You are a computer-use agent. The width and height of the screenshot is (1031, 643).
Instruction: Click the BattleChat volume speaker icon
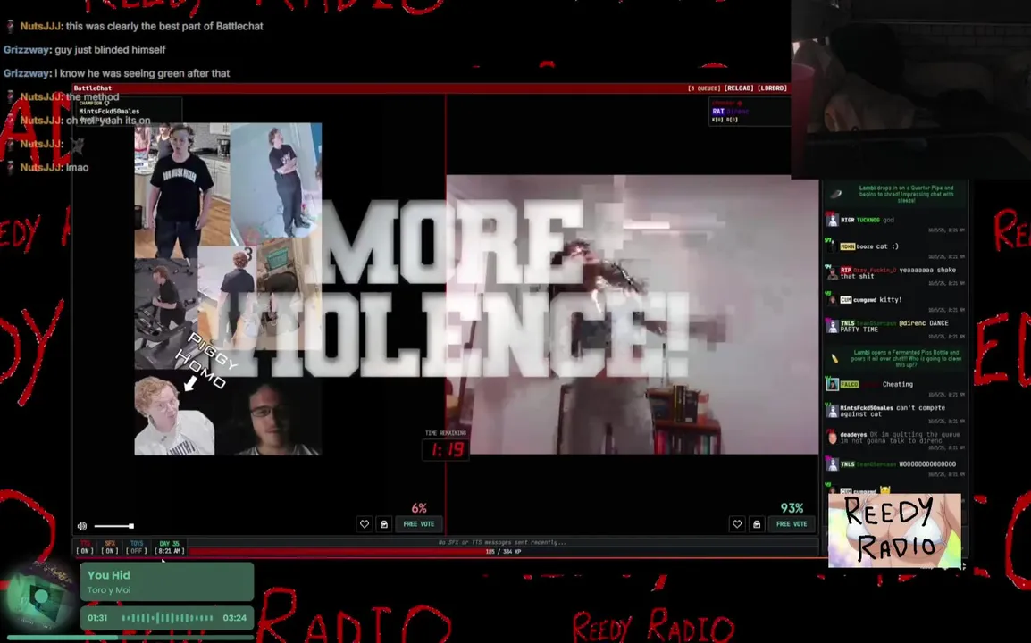(x=82, y=526)
